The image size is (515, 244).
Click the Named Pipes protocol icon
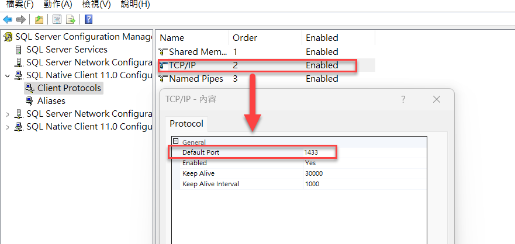coord(163,79)
